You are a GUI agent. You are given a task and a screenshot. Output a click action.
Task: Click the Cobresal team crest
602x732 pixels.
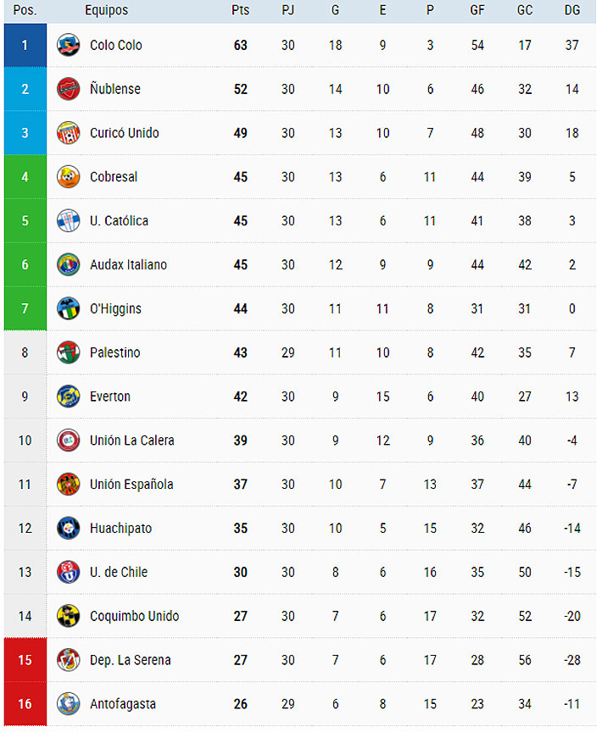[68, 177]
